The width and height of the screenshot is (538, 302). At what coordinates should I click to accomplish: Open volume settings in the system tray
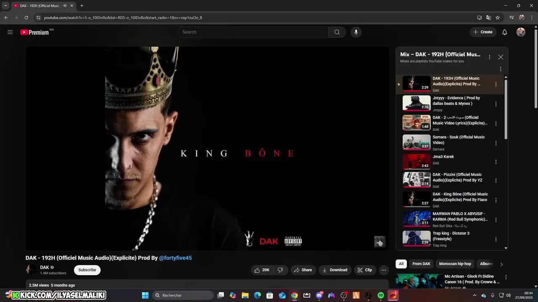point(509,295)
